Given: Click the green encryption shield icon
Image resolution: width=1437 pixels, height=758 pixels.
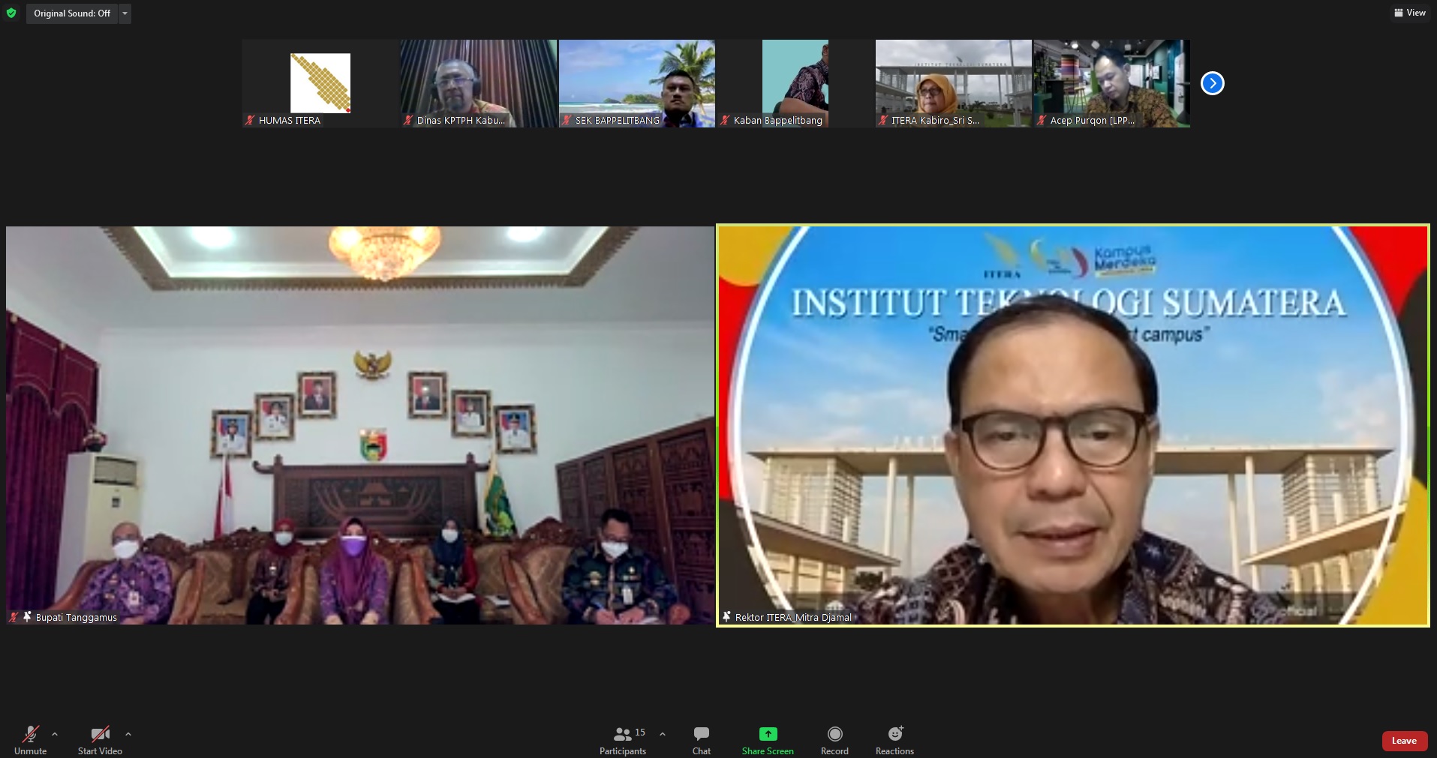Looking at the screenshot, I should point(11,13).
